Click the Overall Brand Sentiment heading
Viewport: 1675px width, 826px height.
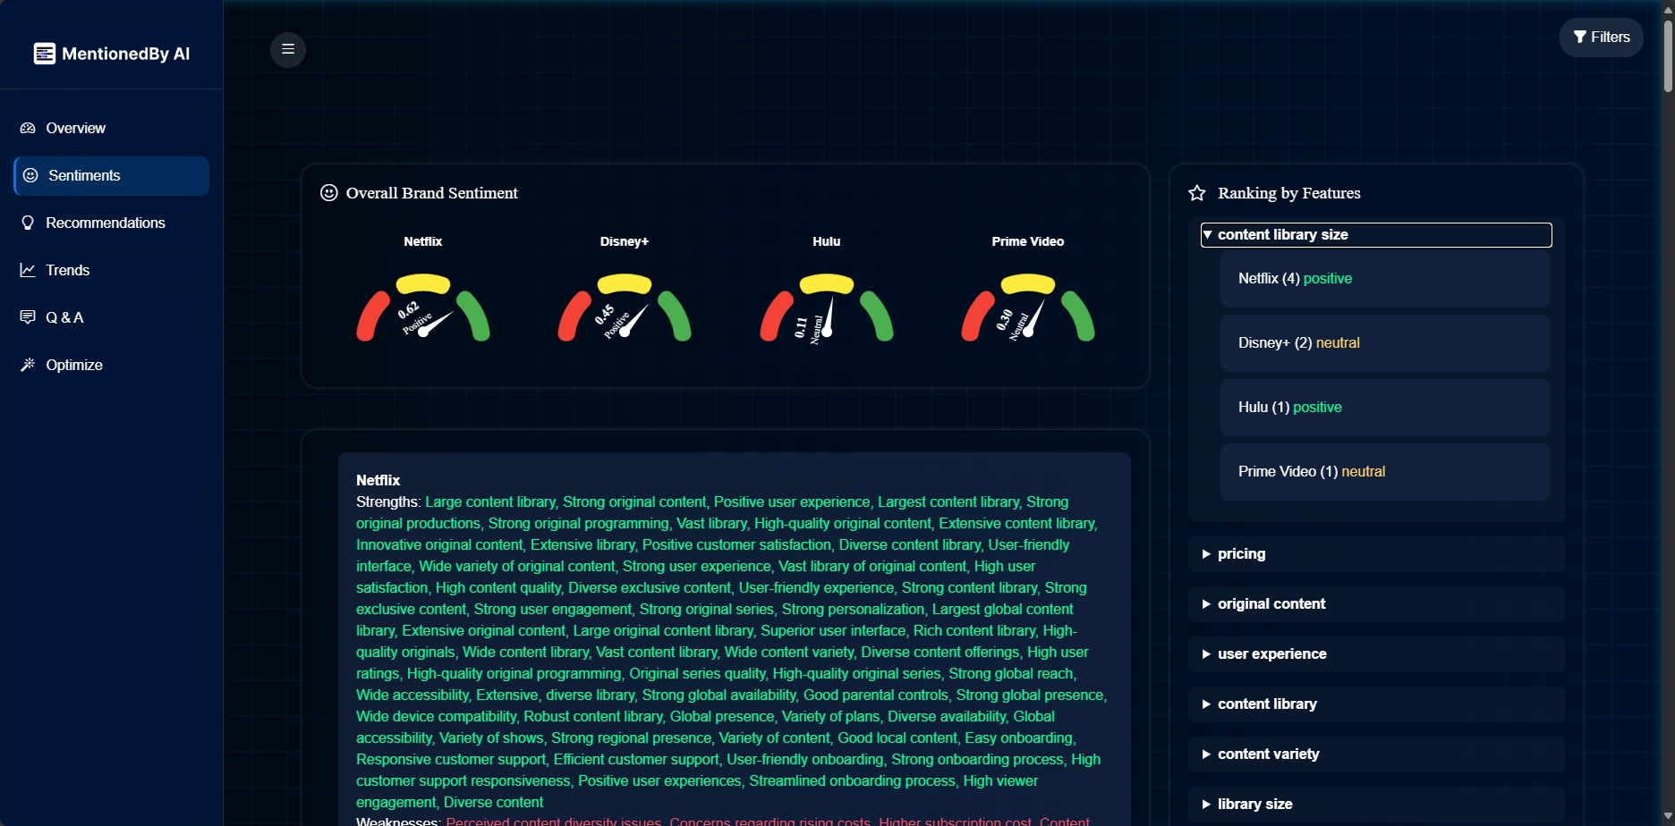coord(432,193)
